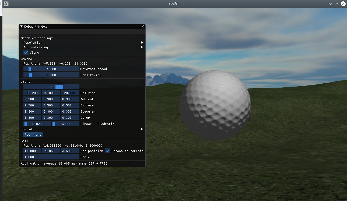Click the light Position Y field 15.000
This screenshot has height=201, width=347.
click(51, 93)
